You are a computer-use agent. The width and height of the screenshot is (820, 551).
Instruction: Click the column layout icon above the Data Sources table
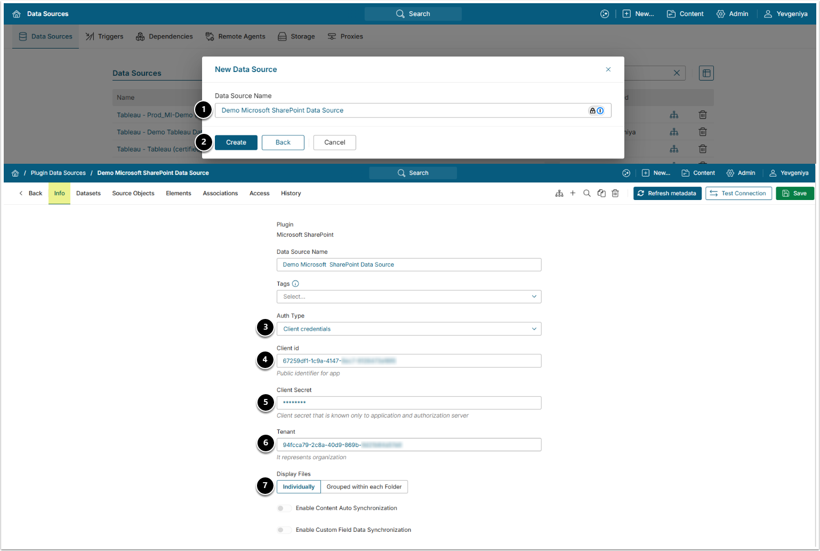pyautogui.click(x=706, y=73)
